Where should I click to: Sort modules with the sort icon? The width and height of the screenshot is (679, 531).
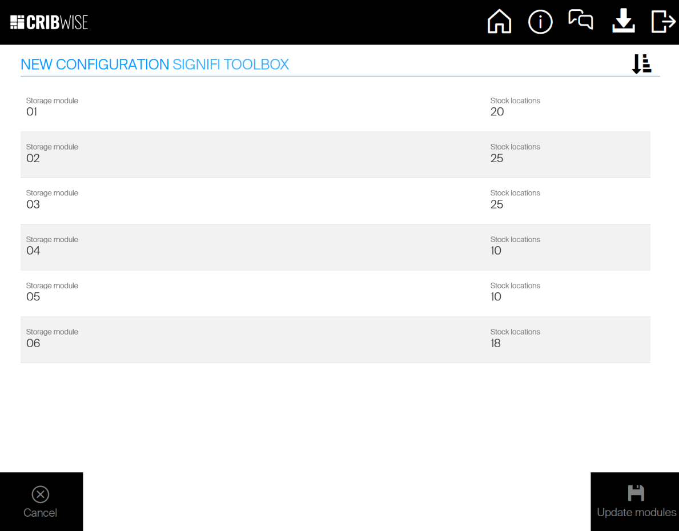641,64
